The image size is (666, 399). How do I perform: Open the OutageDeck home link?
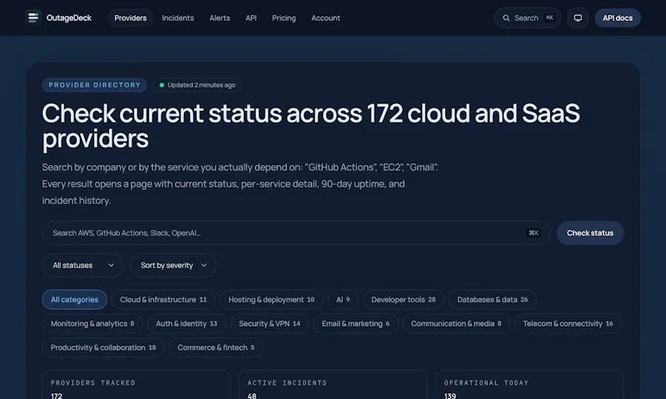(58, 17)
